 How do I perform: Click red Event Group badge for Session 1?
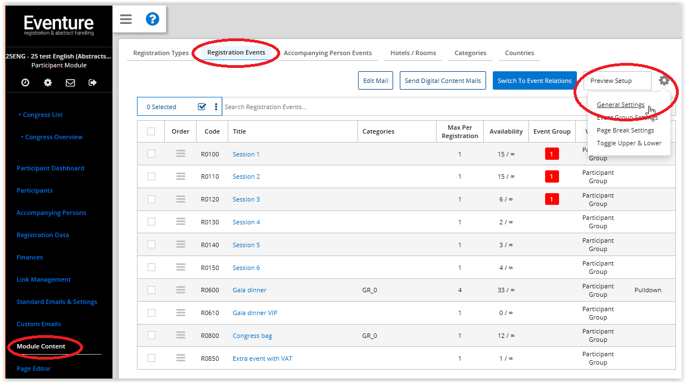(551, 154)
